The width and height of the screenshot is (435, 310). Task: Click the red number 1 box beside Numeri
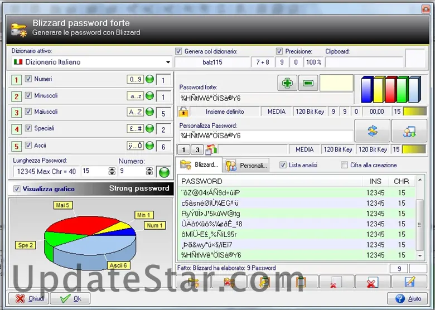pyautogui.click(x=16, y=80)
